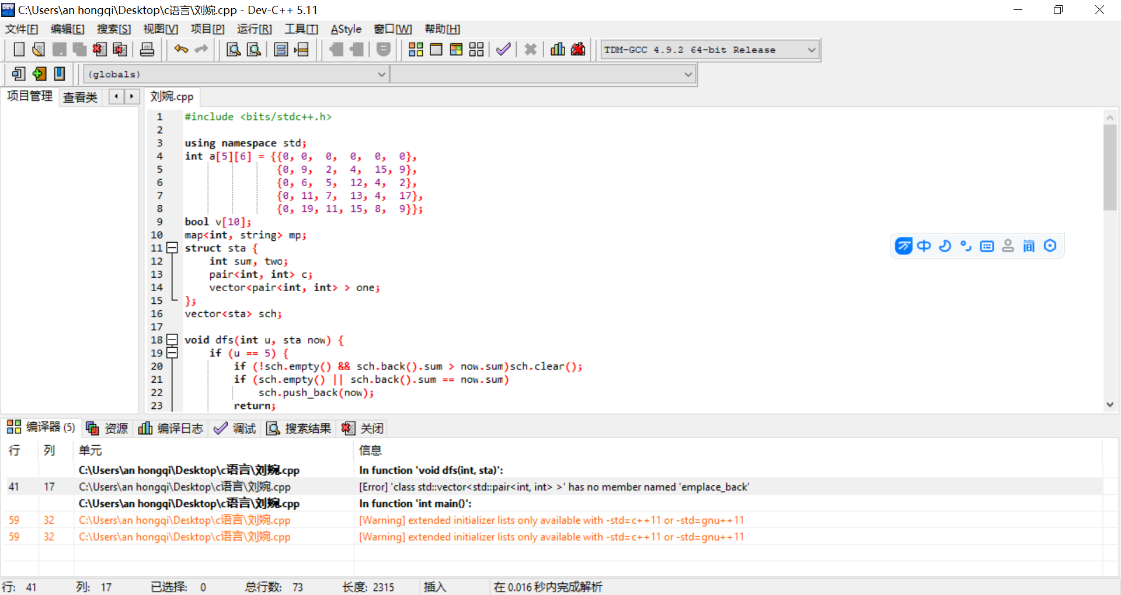Image resolution: width=1121 pixels, height=595 pixels.
Task: Open Replace using second magnifier icon
Action: pos(254,50)
